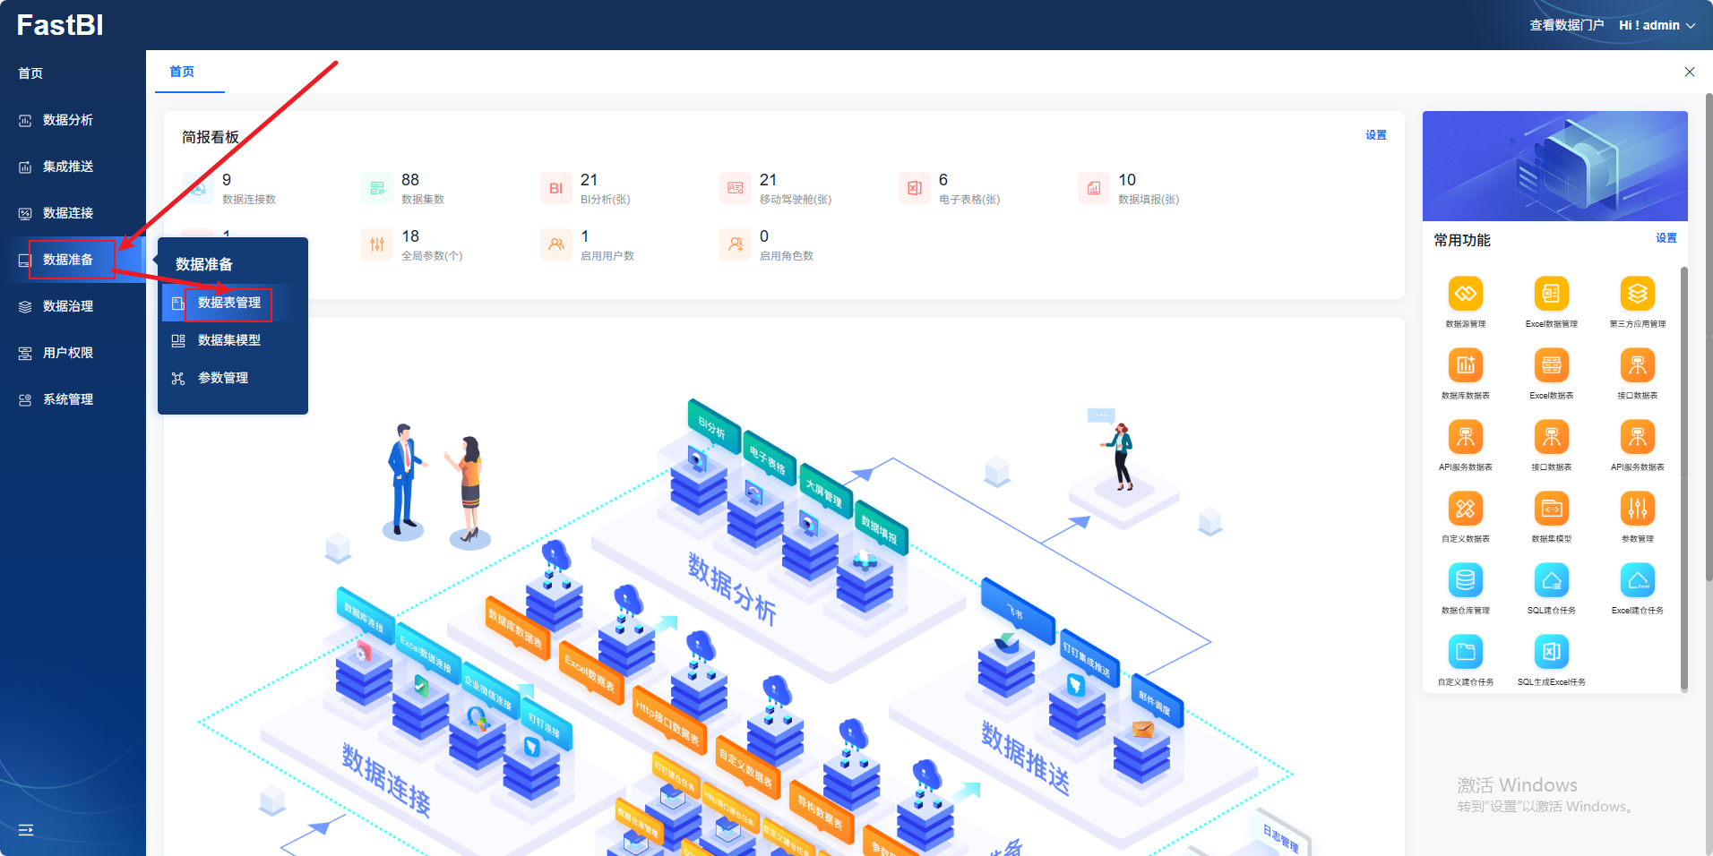The image size is (1713, 856).
Task: Click 设置 link on 简报看板 panel
Action: 1375,135
